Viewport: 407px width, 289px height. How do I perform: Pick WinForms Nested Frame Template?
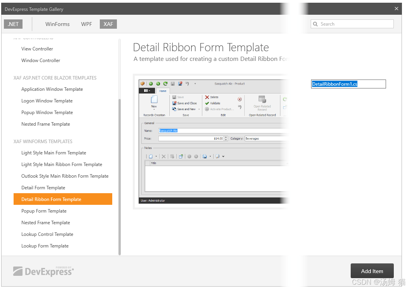click(x=46, y=223)
